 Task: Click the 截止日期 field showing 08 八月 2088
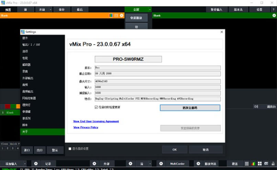pyautogui.click(x=158, y=73)
